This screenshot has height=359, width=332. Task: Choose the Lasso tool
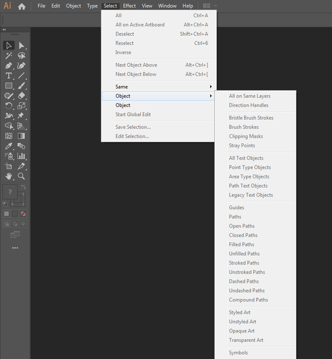click(x=22, y=56)
